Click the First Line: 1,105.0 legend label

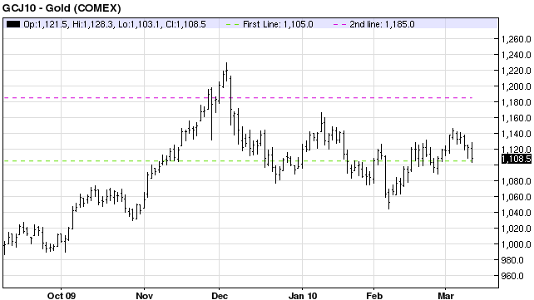[278, 24]
